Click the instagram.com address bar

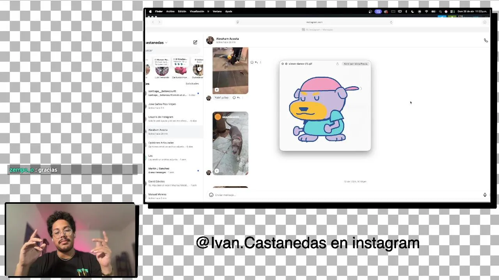tap(314, 22)
